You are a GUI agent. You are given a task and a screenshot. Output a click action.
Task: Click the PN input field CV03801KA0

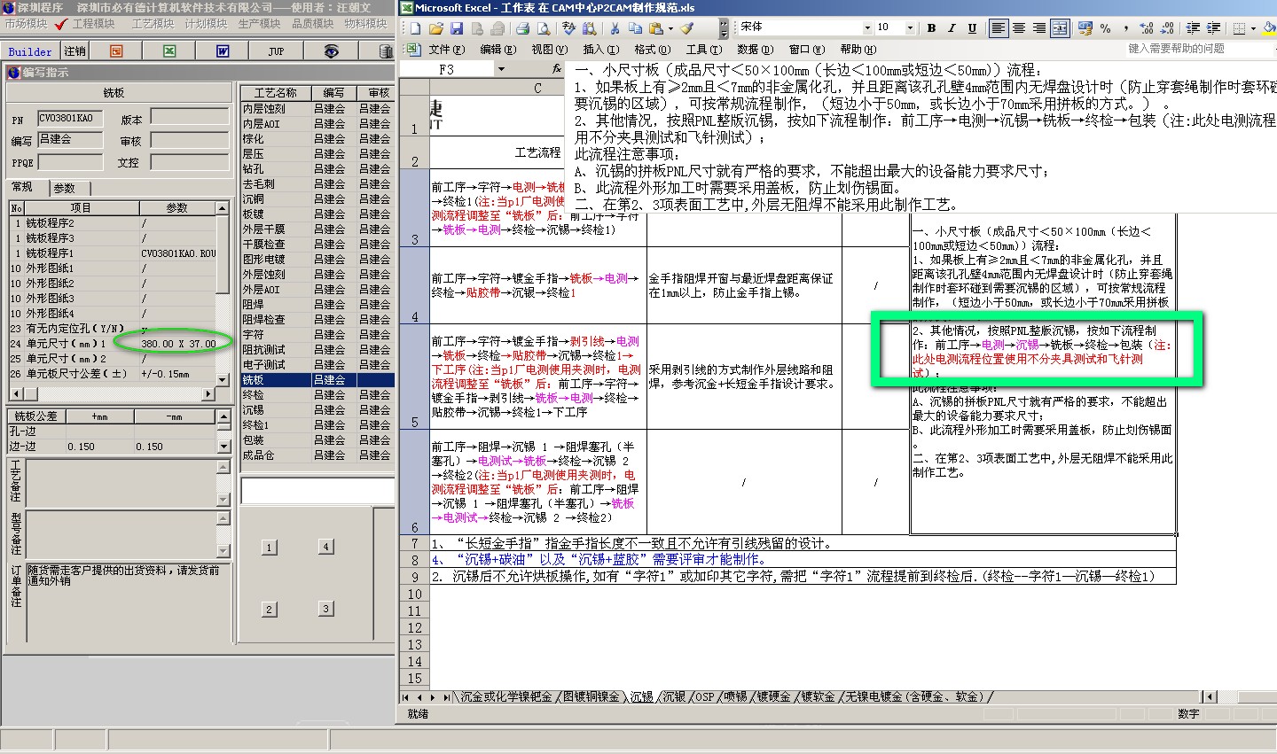(x=70, y=119)
